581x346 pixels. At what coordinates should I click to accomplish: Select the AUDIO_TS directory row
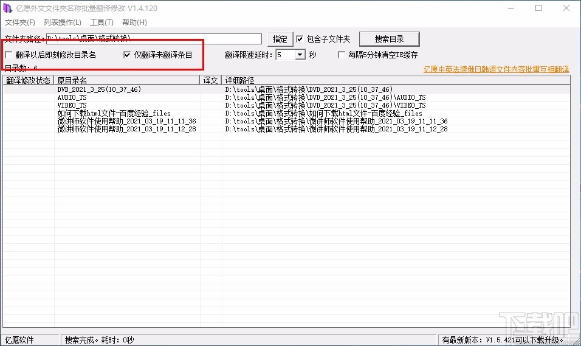point(286,97)
